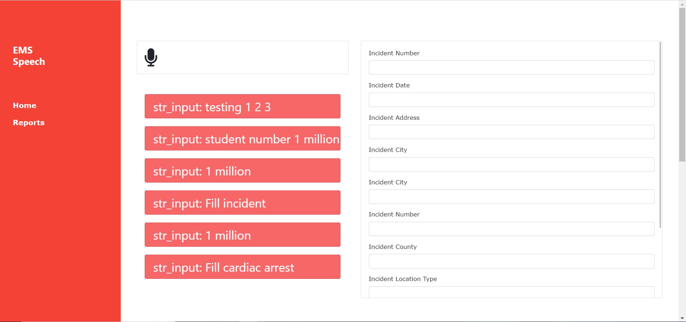Viewport: 686px width, 322px height.
Task: Focus the Incident Address input field
Action: [x=511, y=132]
